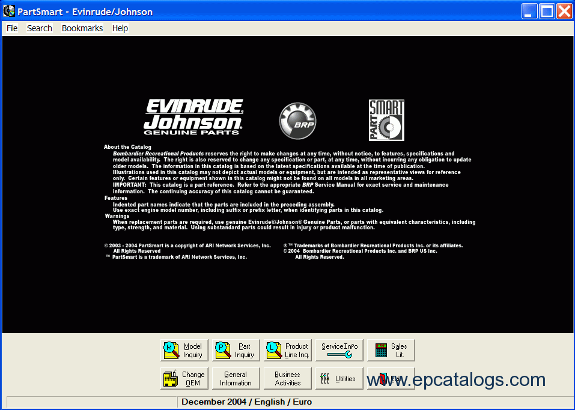Open the Model Inquiry search

pos(184,351)
